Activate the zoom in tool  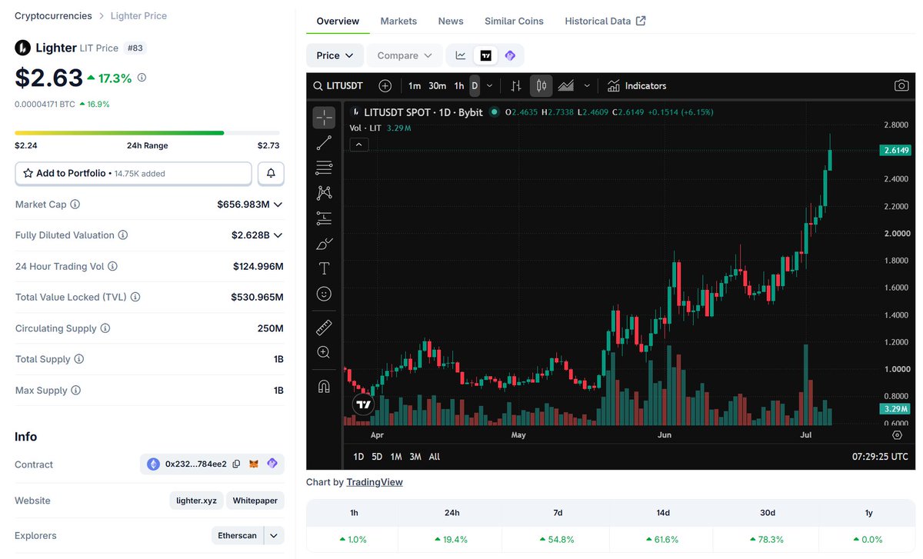[x=324, y=352]
